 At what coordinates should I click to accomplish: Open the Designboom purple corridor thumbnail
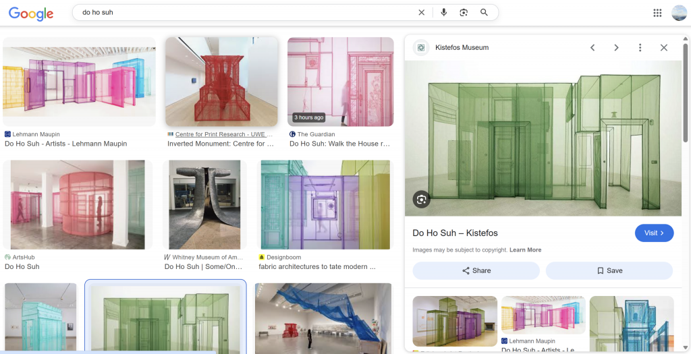pyautogui.click(x=326, y=205)
